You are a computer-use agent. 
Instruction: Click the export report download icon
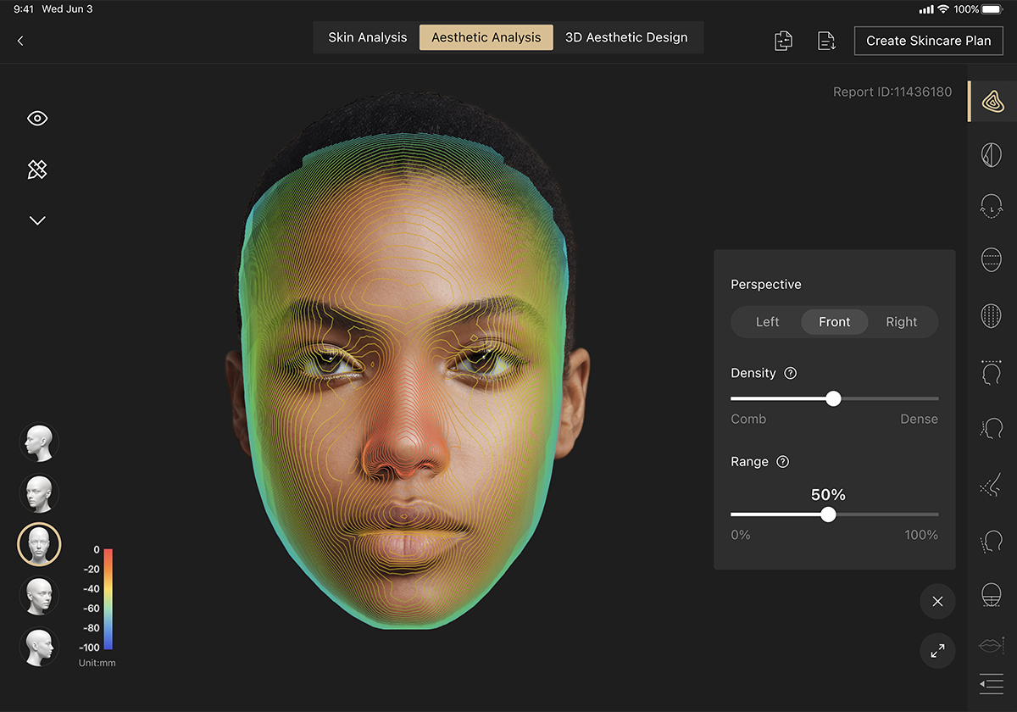coord(826,41)
